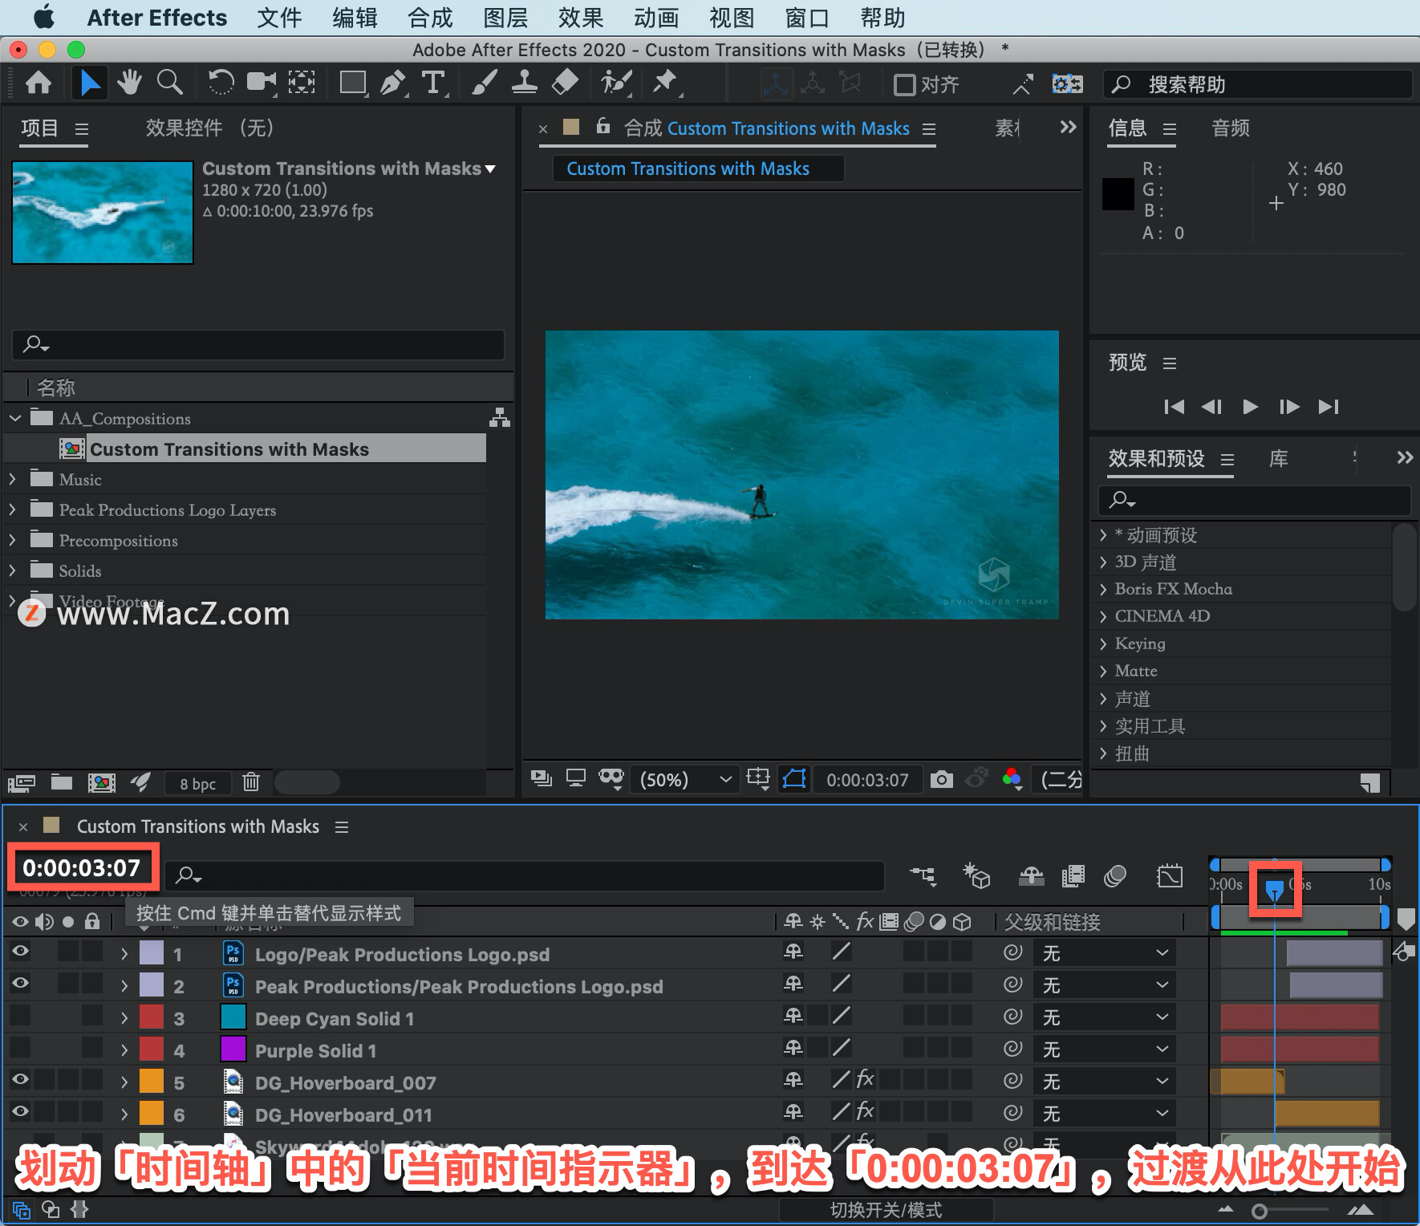Viewport: 1420px width, 1226px height.
Task: Select the Puppet Pin tool
Action: [666, 83]
